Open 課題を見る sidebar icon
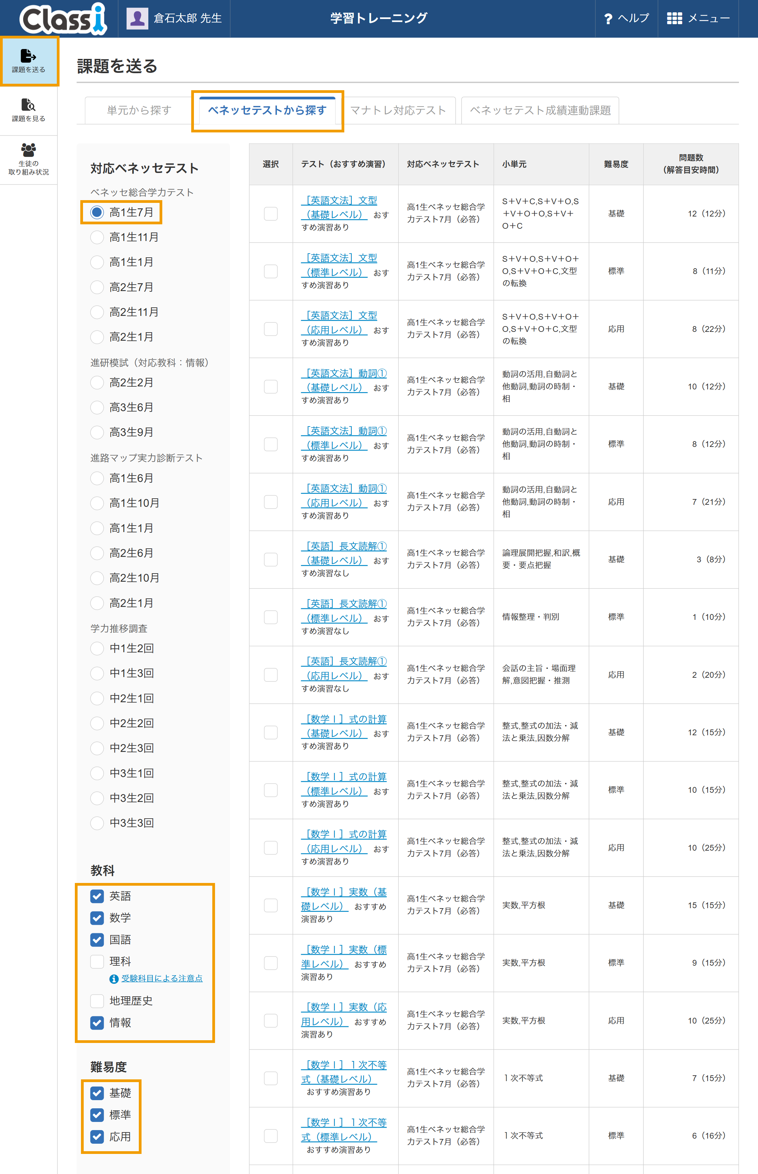Viewport: 758px width, 1174px height. pos(29,110)
